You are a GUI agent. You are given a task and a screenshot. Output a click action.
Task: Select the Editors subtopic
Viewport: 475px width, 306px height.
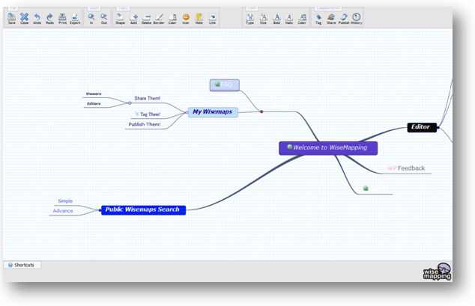(94, 104)
